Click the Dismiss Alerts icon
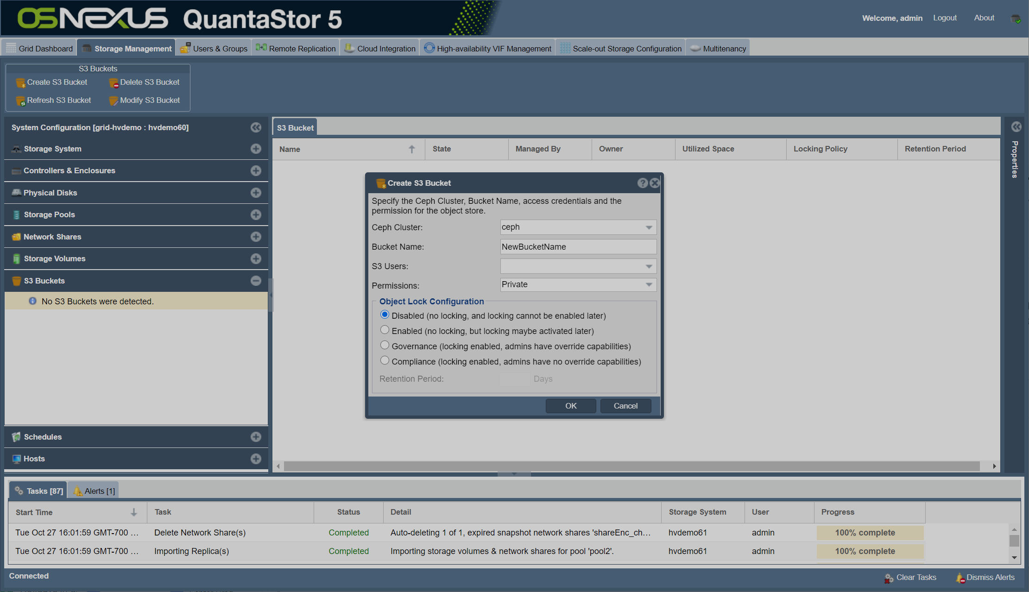 (x=960, y=578)
